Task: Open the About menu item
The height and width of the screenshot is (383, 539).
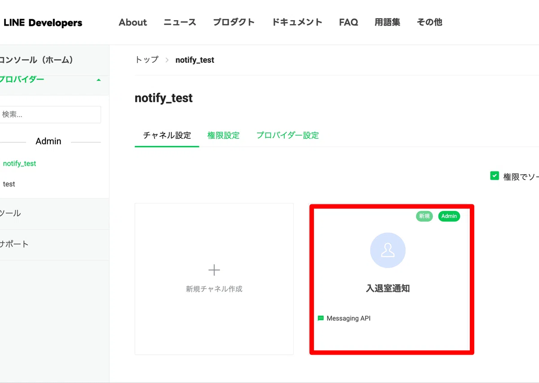Action: pos(133,22)
